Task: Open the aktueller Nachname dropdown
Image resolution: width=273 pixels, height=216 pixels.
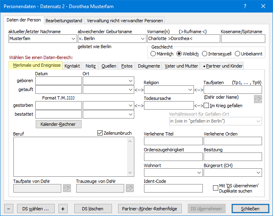Action: 73,39
